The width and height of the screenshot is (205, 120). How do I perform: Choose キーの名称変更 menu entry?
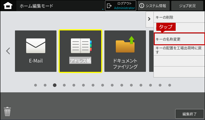click(179, 39)
